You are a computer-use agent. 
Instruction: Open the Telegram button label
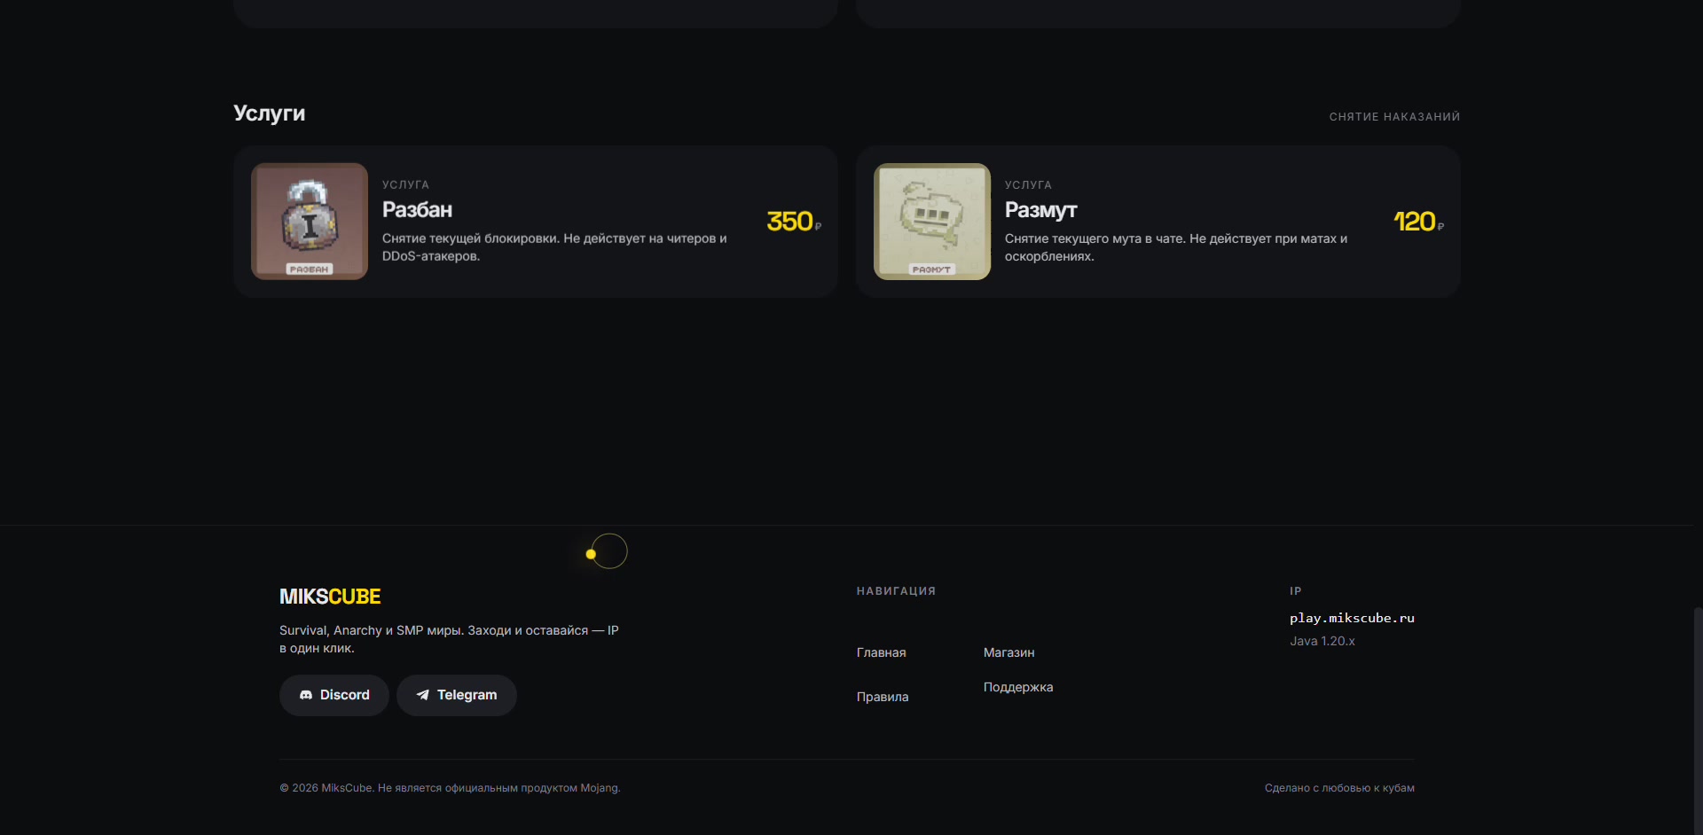(467, 695)
